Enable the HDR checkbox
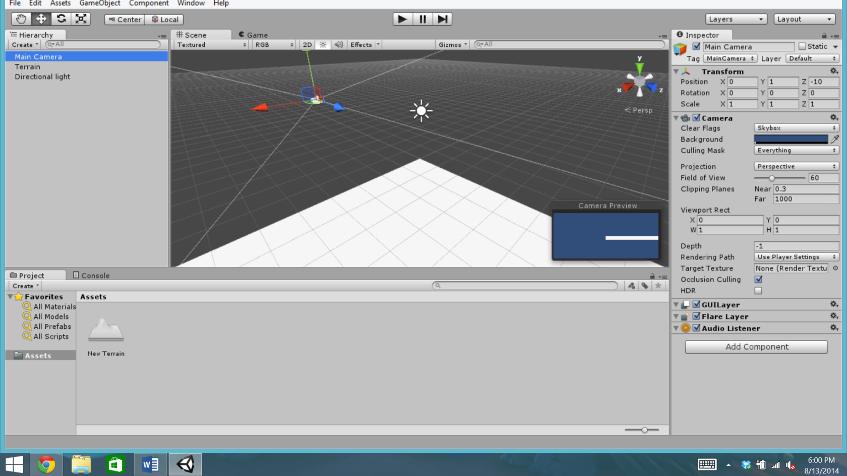 pos(758,291)
